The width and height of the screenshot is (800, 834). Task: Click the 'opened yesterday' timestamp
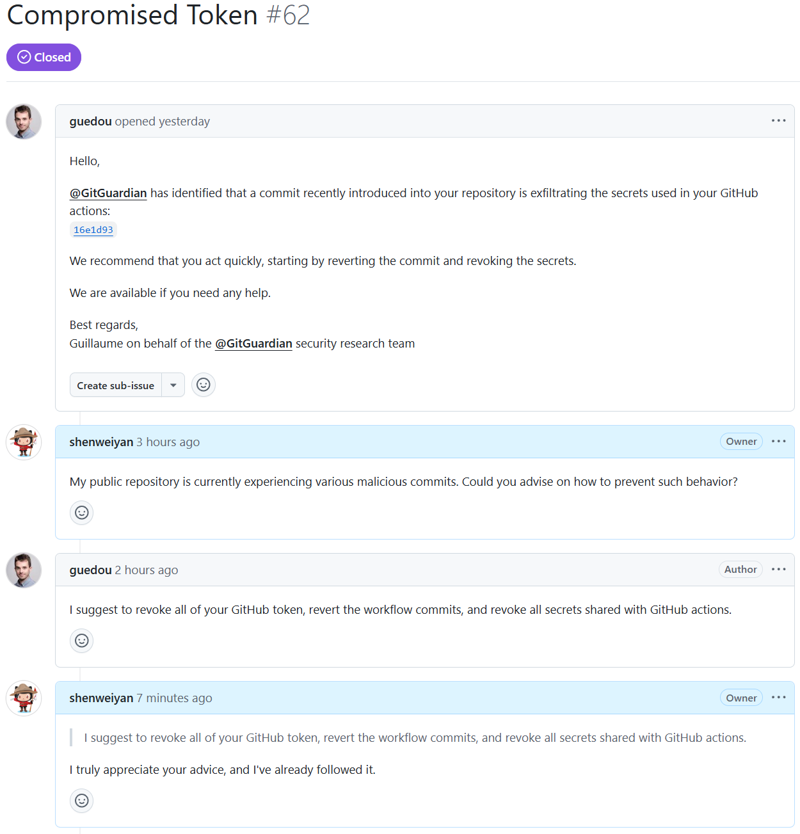163,122
